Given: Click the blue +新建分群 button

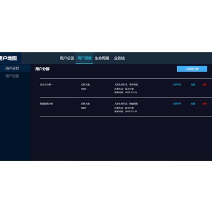Looking at the screenshot, I should pyautogui.click(x=192, y=69).
